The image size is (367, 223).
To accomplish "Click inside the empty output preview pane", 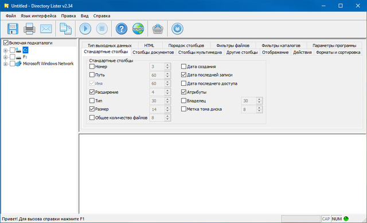I will pyautogui.click(x=222, y=174).
